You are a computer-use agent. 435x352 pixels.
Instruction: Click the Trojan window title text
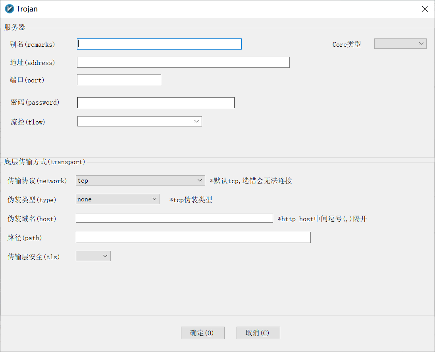click(x=27, y=9)
